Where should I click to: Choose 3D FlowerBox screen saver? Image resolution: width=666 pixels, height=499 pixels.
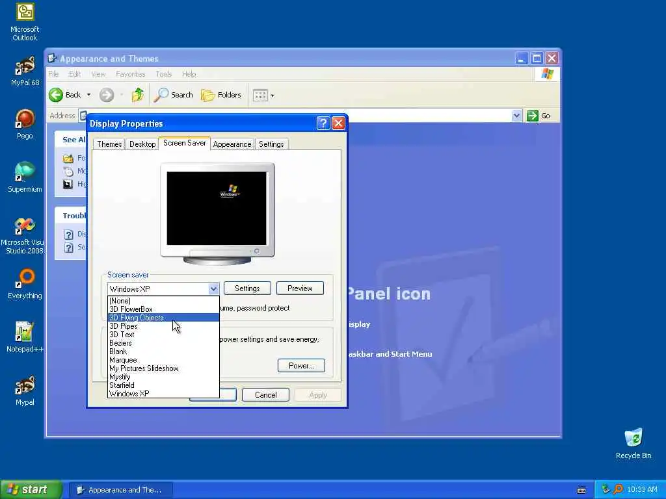(x=163, y=309)
